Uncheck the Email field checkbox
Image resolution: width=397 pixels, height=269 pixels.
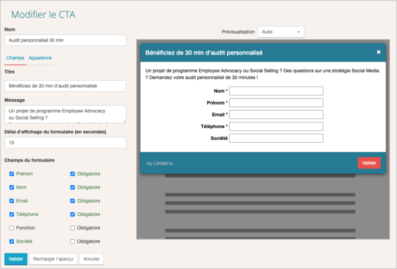(12, 201)
